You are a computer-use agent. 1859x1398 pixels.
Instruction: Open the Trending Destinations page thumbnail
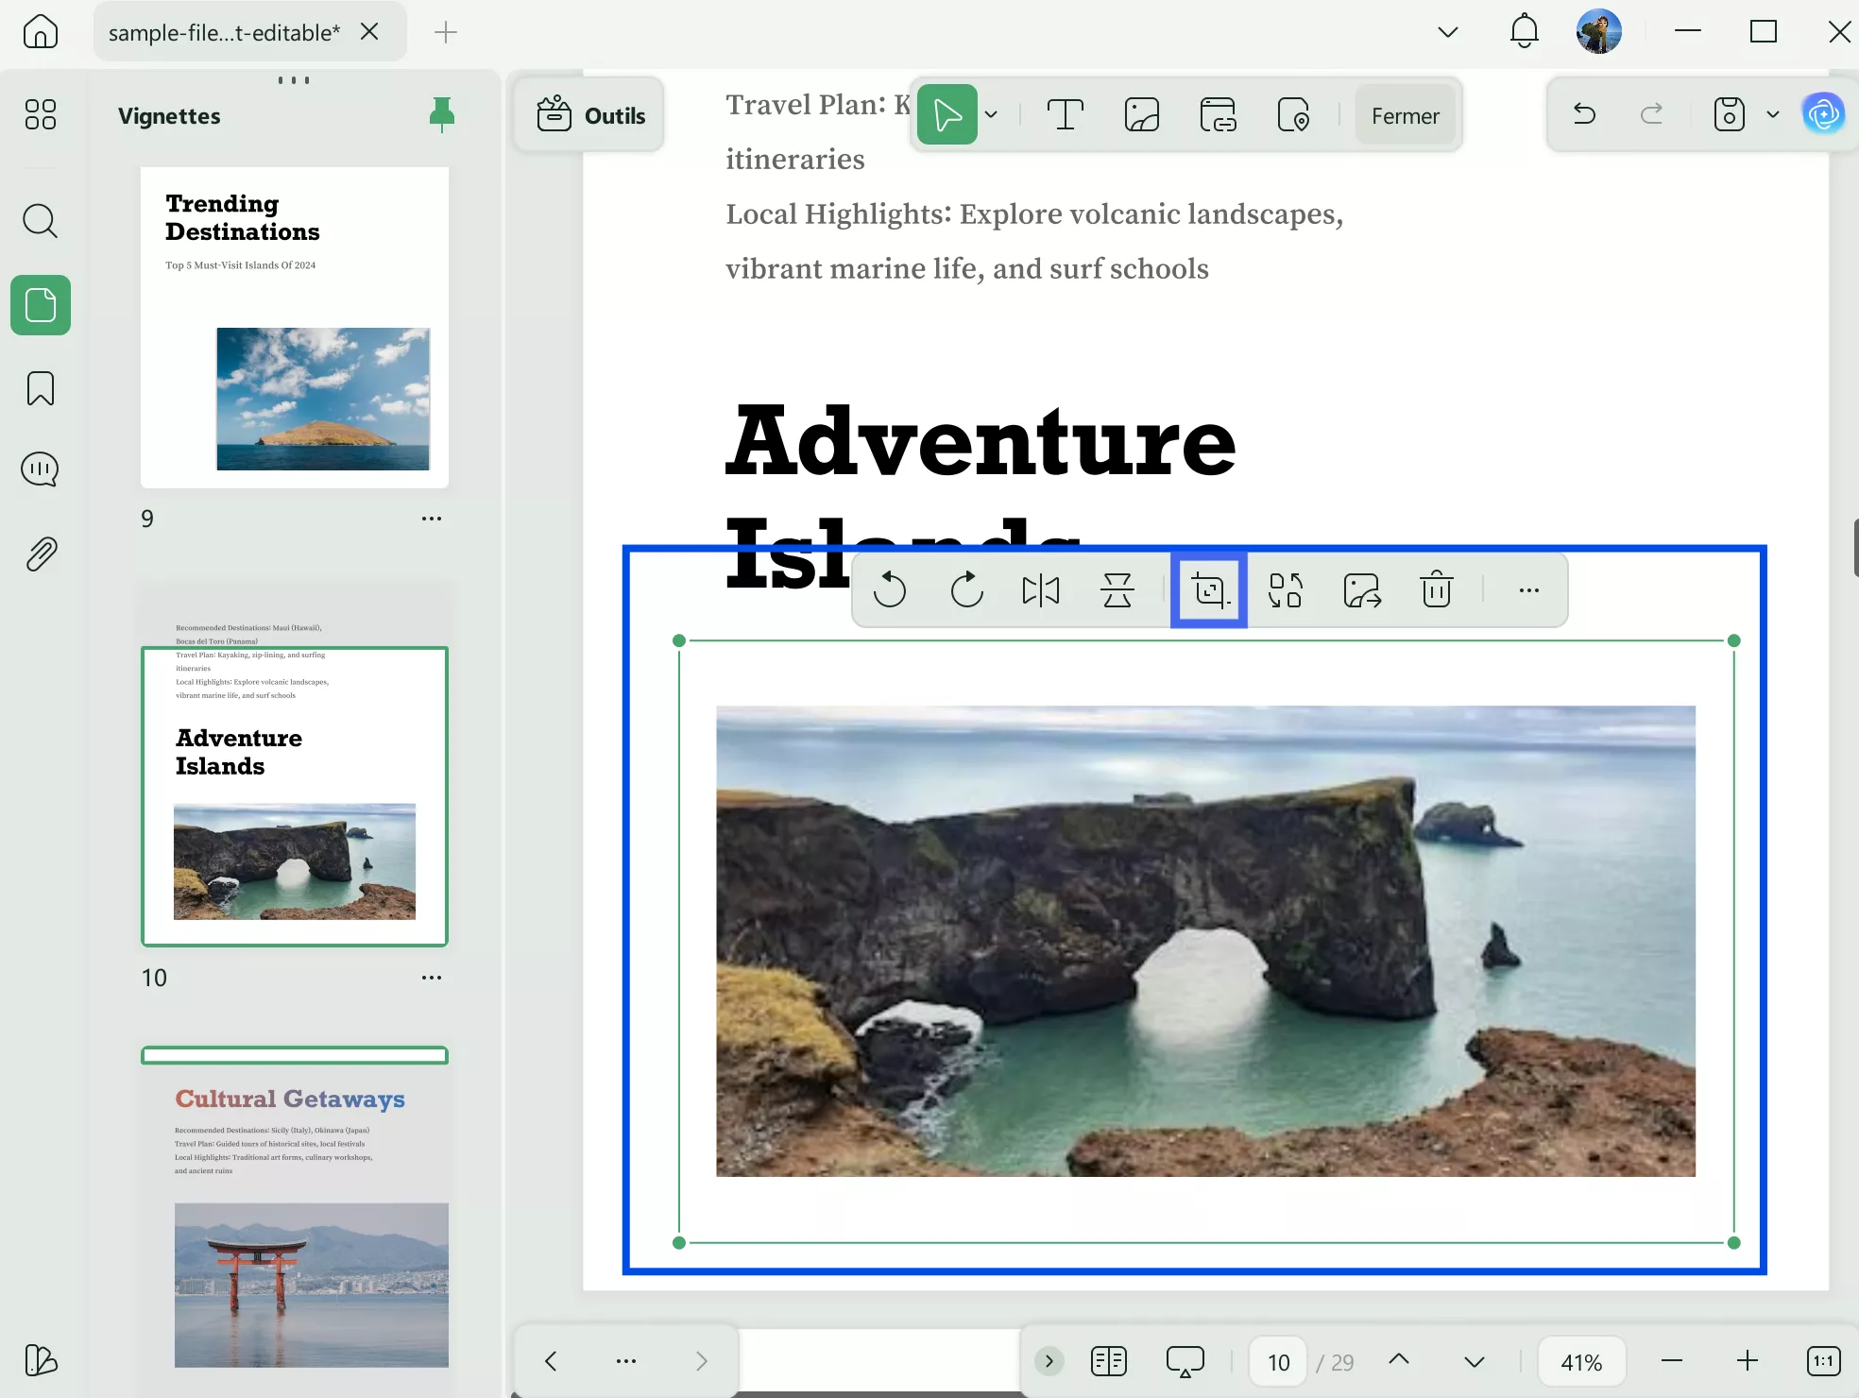(x=294, y=327)
